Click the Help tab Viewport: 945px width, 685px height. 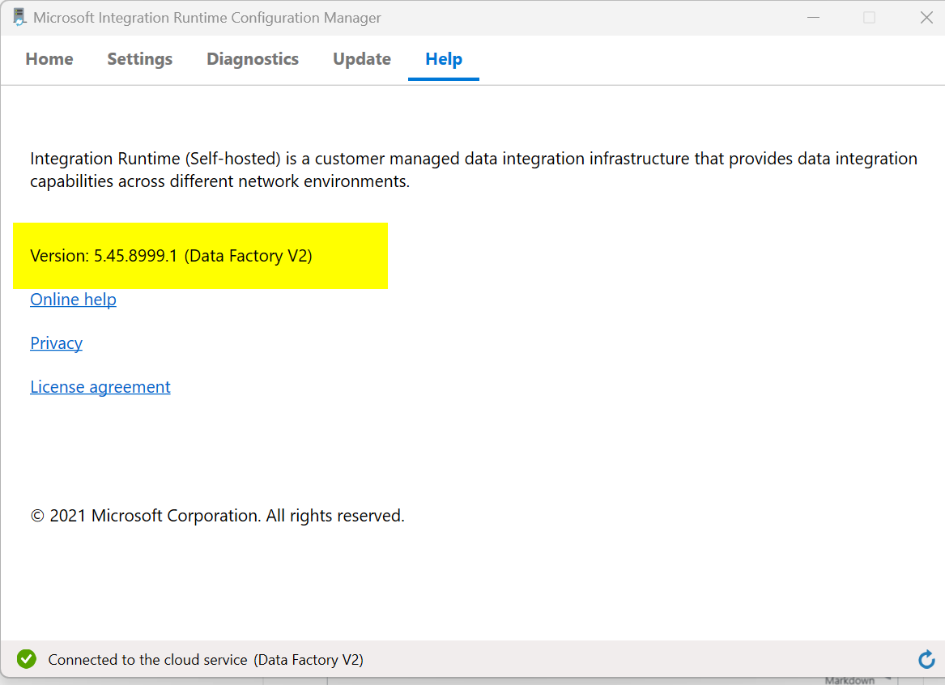444,59
